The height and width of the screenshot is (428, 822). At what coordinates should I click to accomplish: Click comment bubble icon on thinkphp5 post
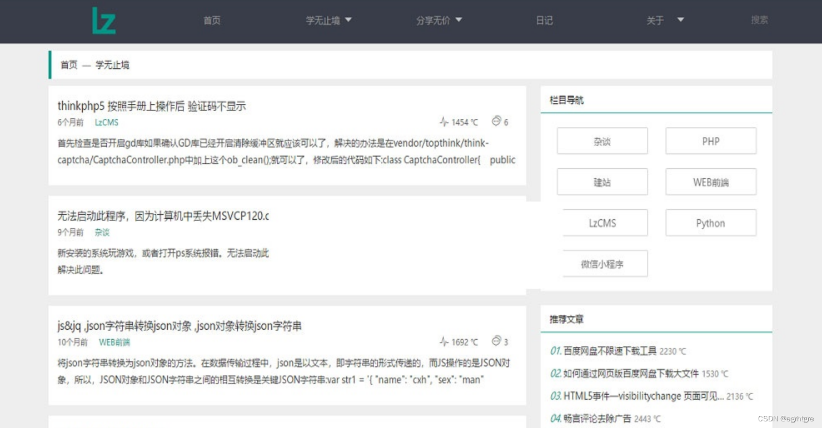tap(496, 121)
